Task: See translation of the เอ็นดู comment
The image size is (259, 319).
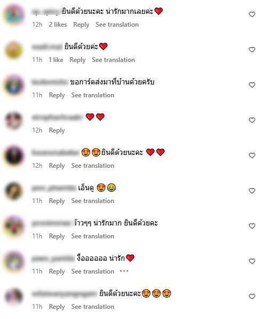Action: 93,201
